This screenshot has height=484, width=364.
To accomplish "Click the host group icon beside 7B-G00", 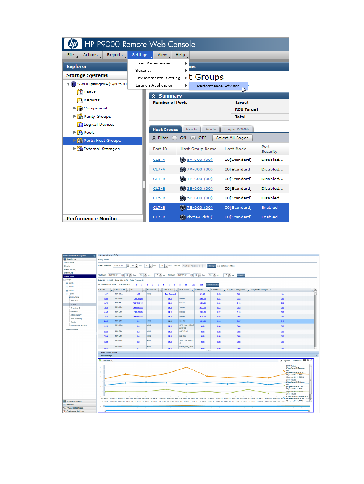I will click(x=183, y=207).
